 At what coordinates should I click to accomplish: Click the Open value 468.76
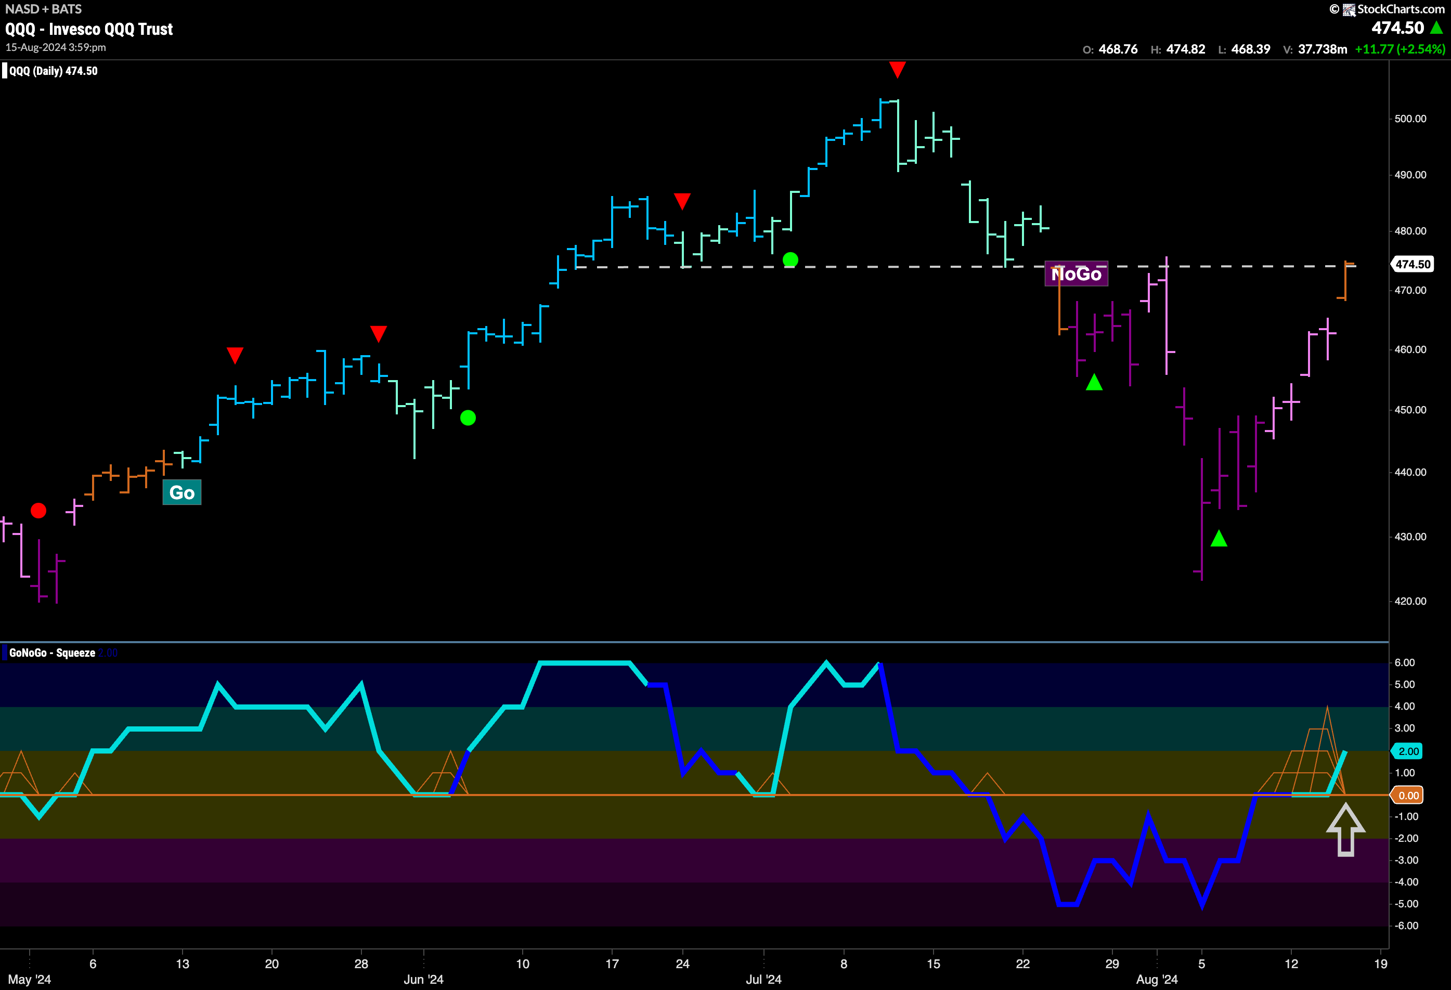click(x=1118, y=49)
